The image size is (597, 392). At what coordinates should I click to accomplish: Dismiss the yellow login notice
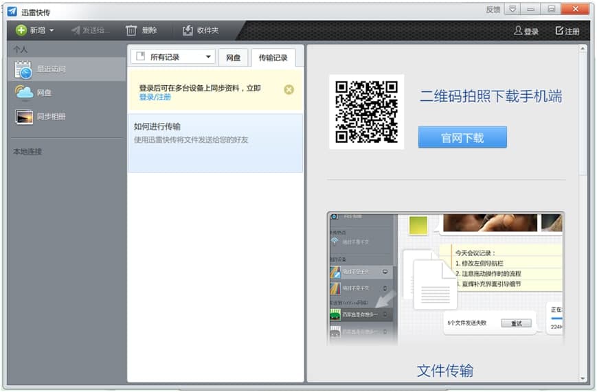[289, 90]
